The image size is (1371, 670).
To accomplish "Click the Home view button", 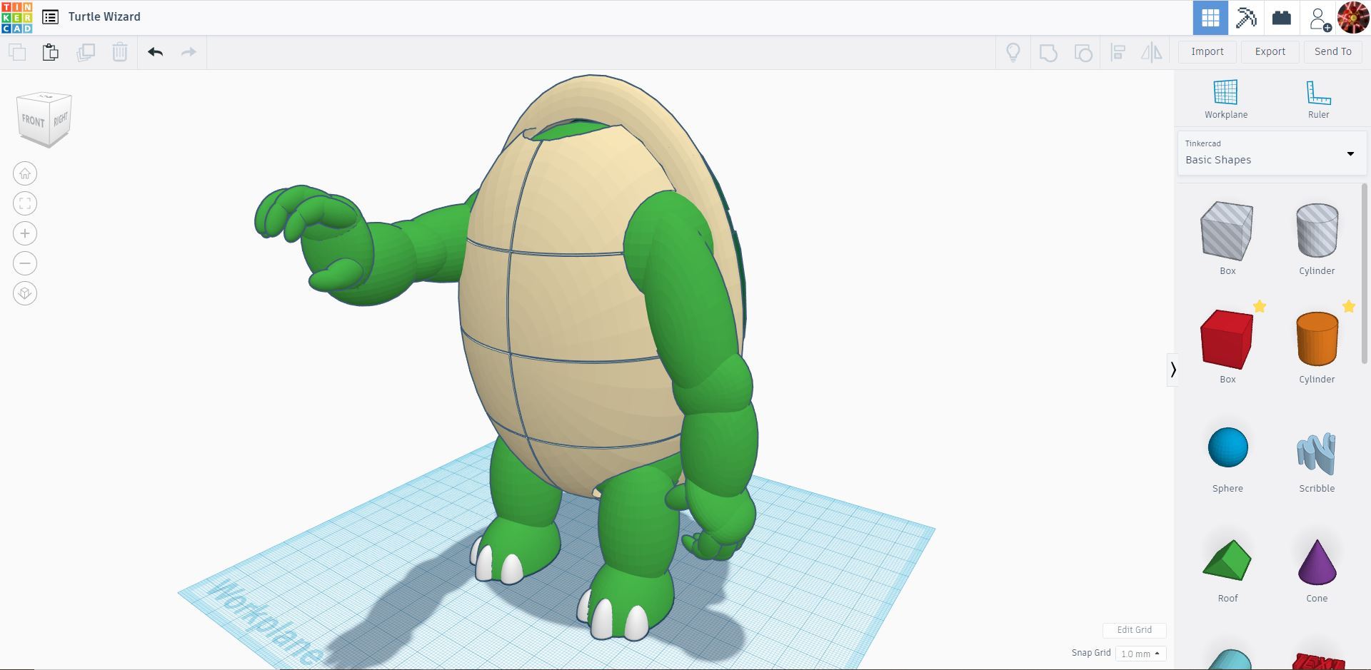I will 25,173.
